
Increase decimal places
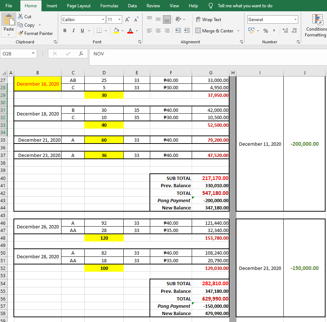(285, 31)
